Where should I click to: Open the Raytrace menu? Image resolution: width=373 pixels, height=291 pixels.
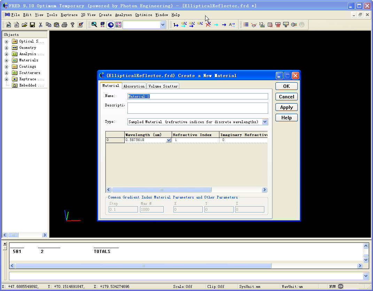point(69,15)
